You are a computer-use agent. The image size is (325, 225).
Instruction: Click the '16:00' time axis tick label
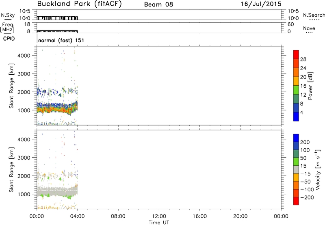pos(200,216)
